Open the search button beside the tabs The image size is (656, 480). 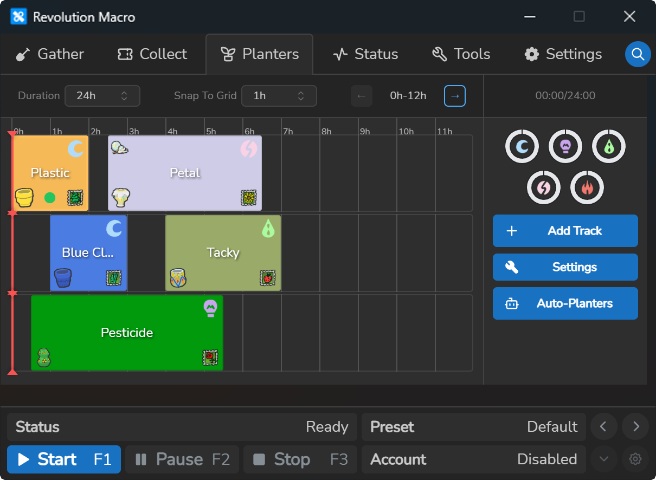click(638, 54)
